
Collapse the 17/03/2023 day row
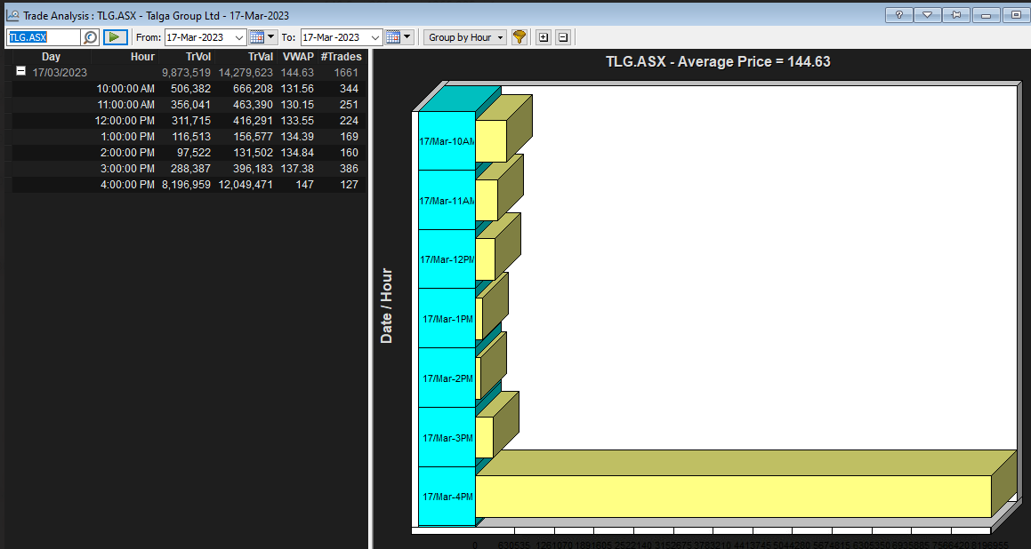tap(21, 72)
